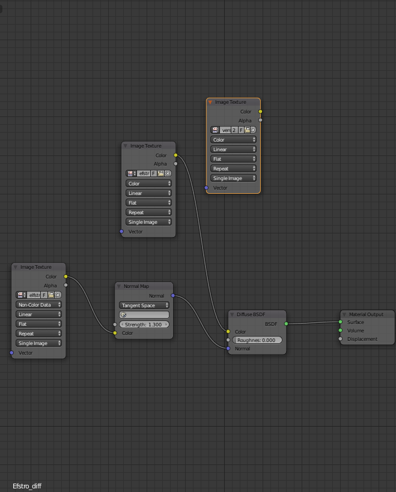
Task: Open the Non-Color Data color space dropdown
Action: [x=38, y=305]
